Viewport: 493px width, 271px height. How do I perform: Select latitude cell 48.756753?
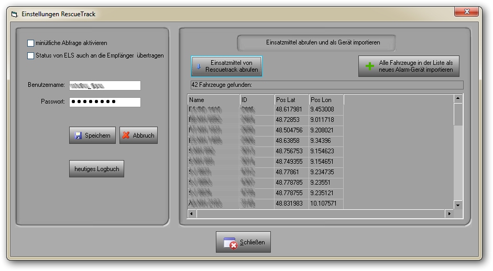tap(292, 151)
